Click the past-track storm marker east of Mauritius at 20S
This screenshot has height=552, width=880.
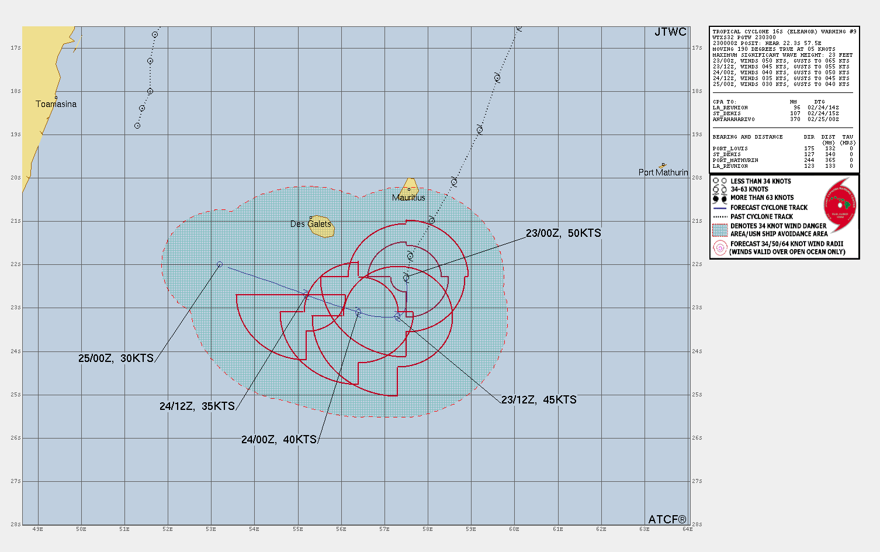[x=454, y=182]
